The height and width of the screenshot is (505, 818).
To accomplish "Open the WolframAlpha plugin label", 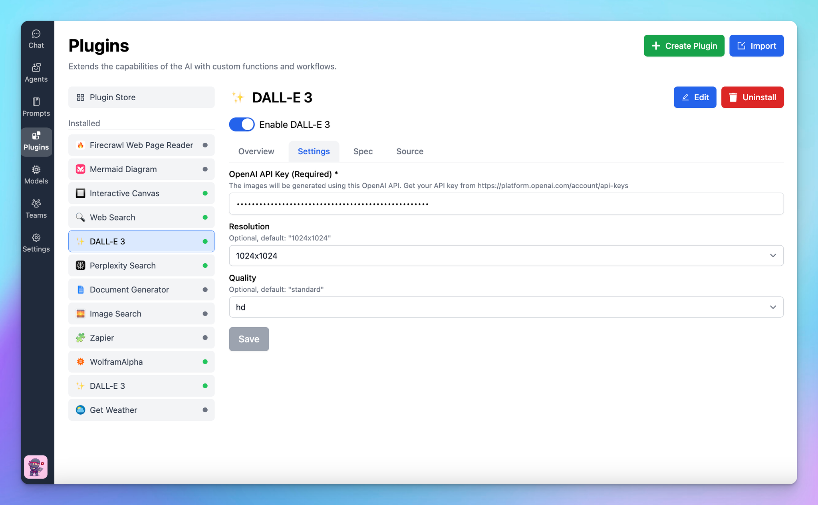I will click(116, 362).
